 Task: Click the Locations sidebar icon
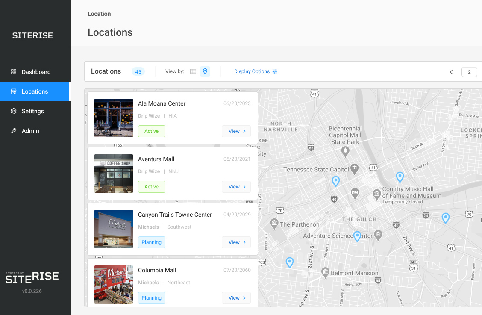pos(14,91)
